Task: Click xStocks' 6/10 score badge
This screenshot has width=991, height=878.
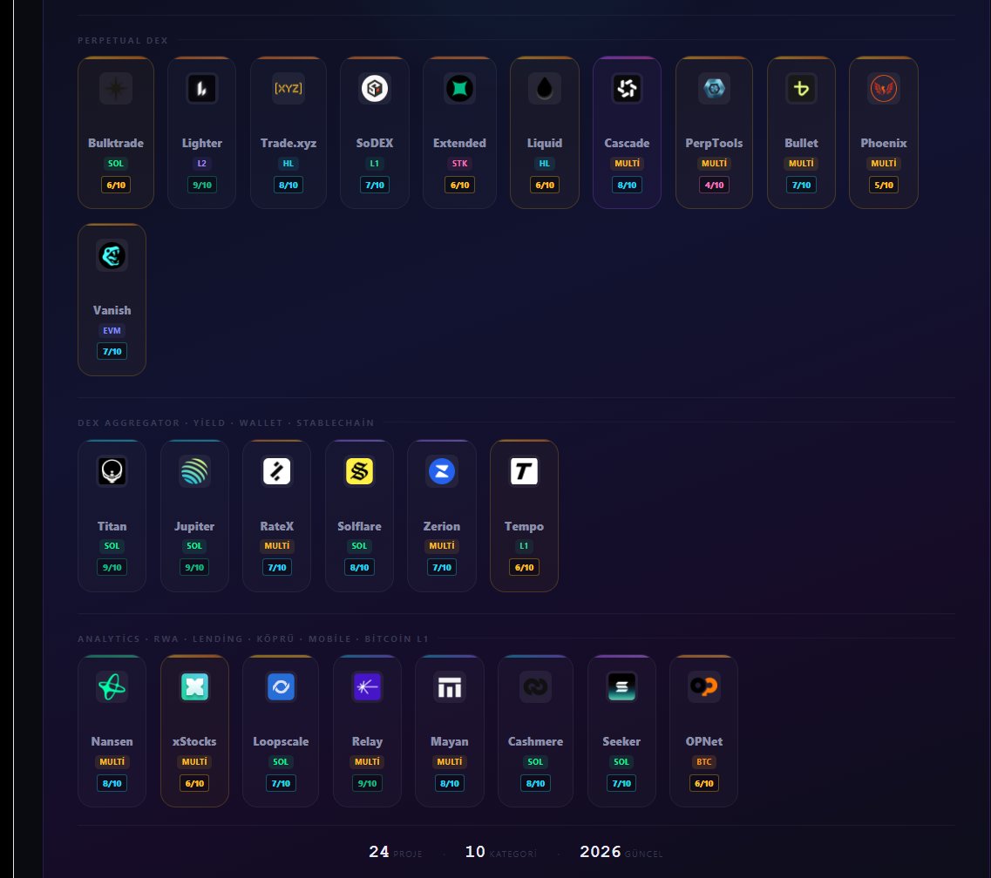Action: [x=194, y=783]
